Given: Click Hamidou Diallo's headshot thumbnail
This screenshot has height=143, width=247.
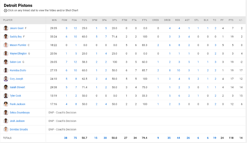Looking at the screenshot, I should pos(6,70).
